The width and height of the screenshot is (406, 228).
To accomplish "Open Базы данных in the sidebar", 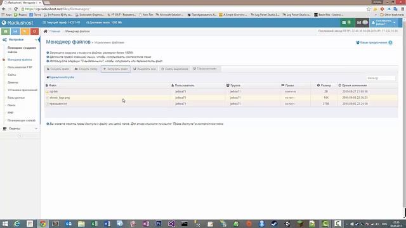I will pos(16,98).
